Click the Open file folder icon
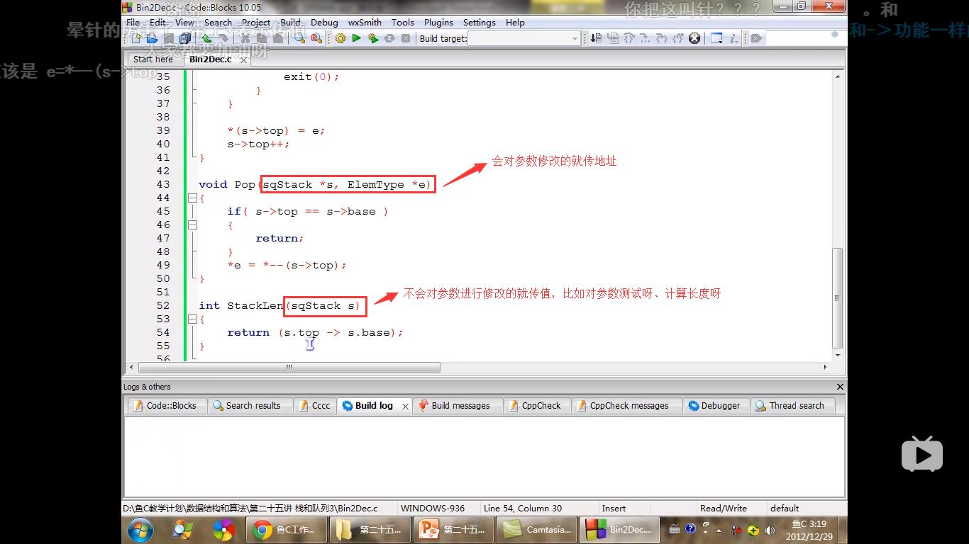Screen dimensions: 969x544 click(x=152, y=38)
